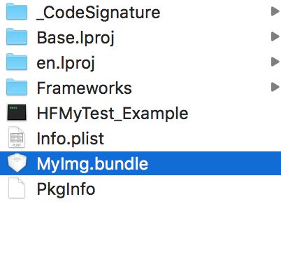Select the Info.plist file name
Viewport: 281px width, 279px height.
coord(71,139)
